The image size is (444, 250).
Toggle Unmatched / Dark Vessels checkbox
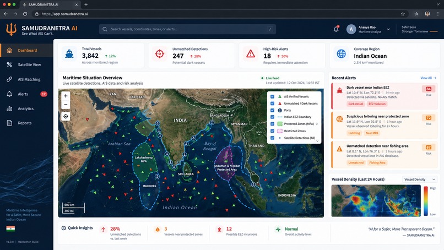click(272, 104)
